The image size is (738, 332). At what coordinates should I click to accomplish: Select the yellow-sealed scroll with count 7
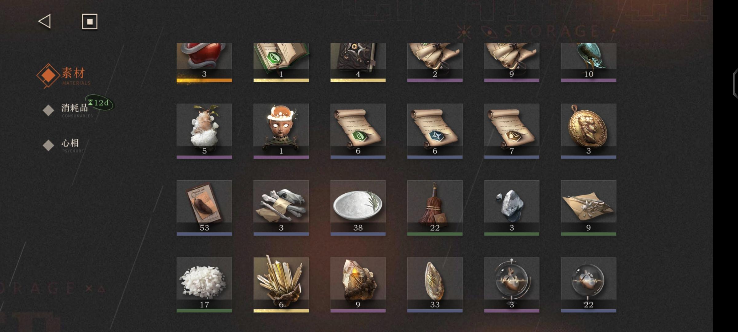point(512,131)
